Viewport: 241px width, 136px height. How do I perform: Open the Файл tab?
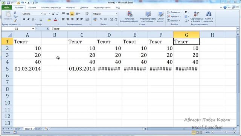7,8
